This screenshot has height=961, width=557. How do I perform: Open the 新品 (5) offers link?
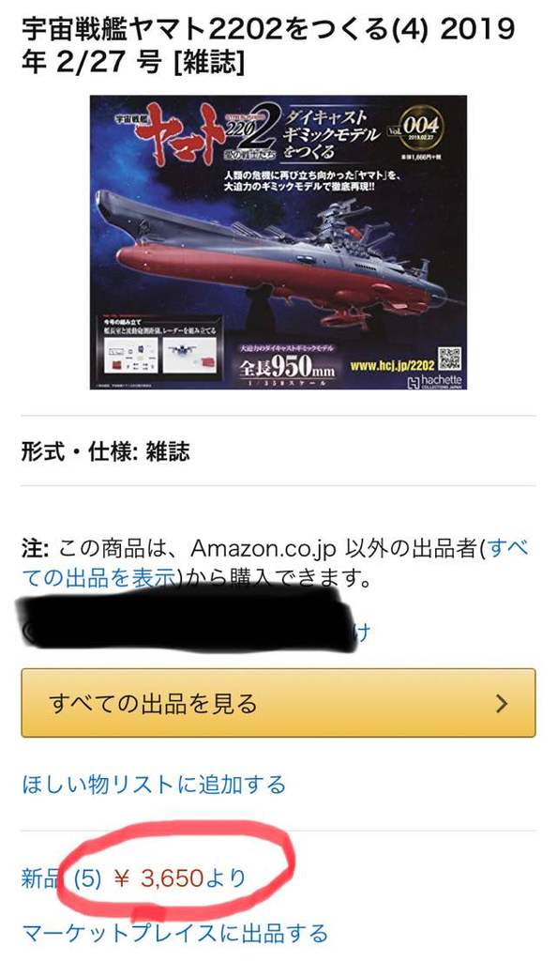click(61, 878)
